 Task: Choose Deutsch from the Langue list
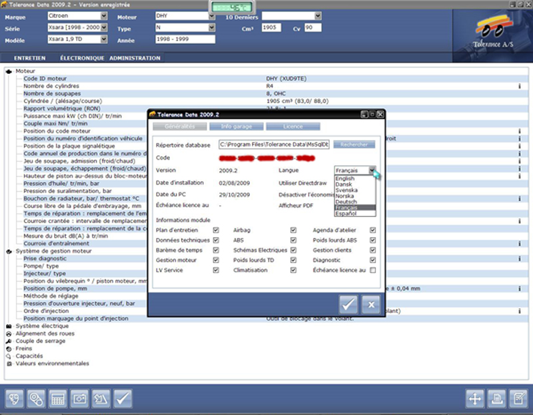pos(346,202)
